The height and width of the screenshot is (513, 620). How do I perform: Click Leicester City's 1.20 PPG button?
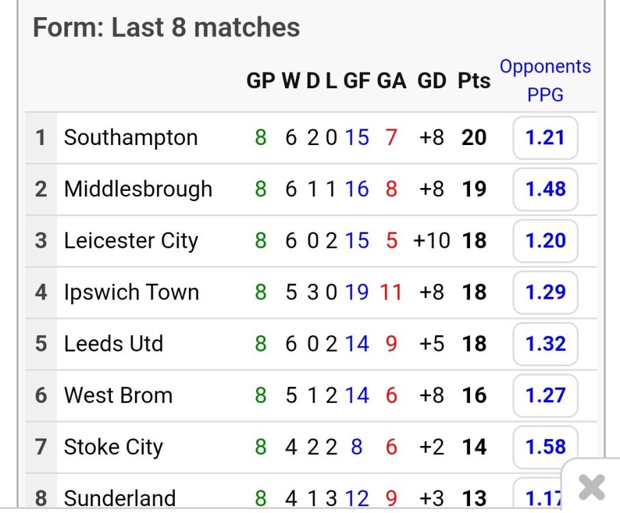(545, 241)
